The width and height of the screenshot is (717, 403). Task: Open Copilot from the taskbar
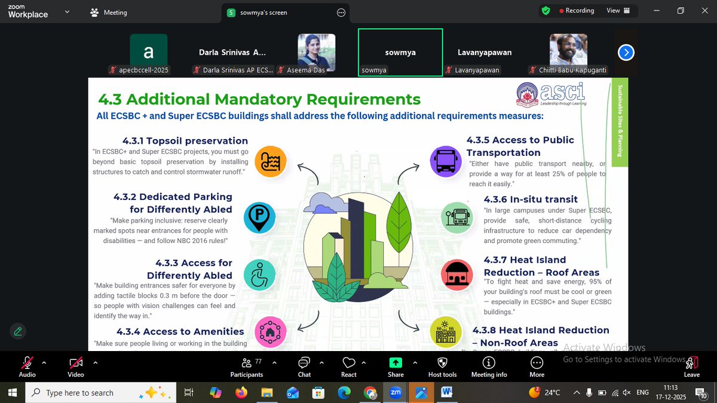point(216,392)
